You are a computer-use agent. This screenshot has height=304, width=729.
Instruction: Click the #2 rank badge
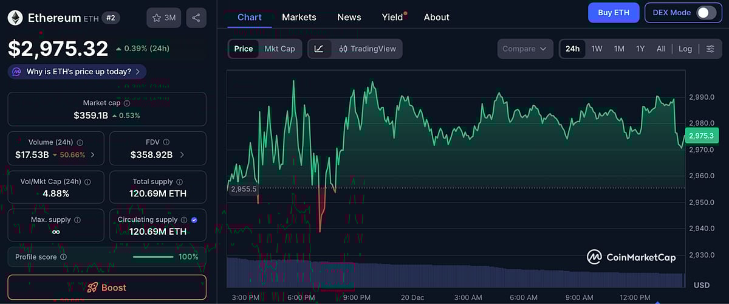(111, 18)
